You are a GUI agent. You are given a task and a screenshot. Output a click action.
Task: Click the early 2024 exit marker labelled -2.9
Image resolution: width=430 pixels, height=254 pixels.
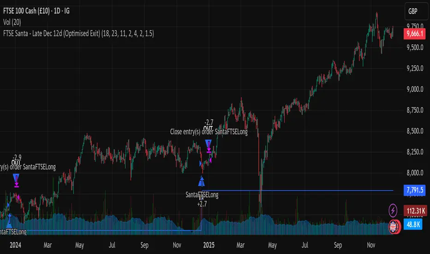[16, 181]
